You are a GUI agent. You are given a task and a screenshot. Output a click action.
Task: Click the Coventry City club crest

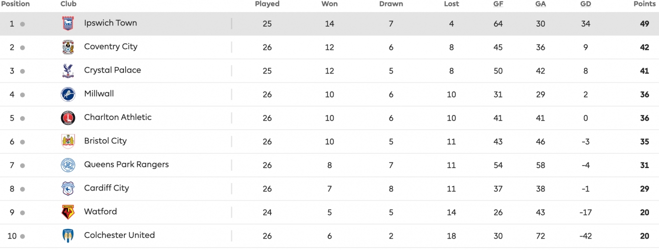[x=68, y=47]
